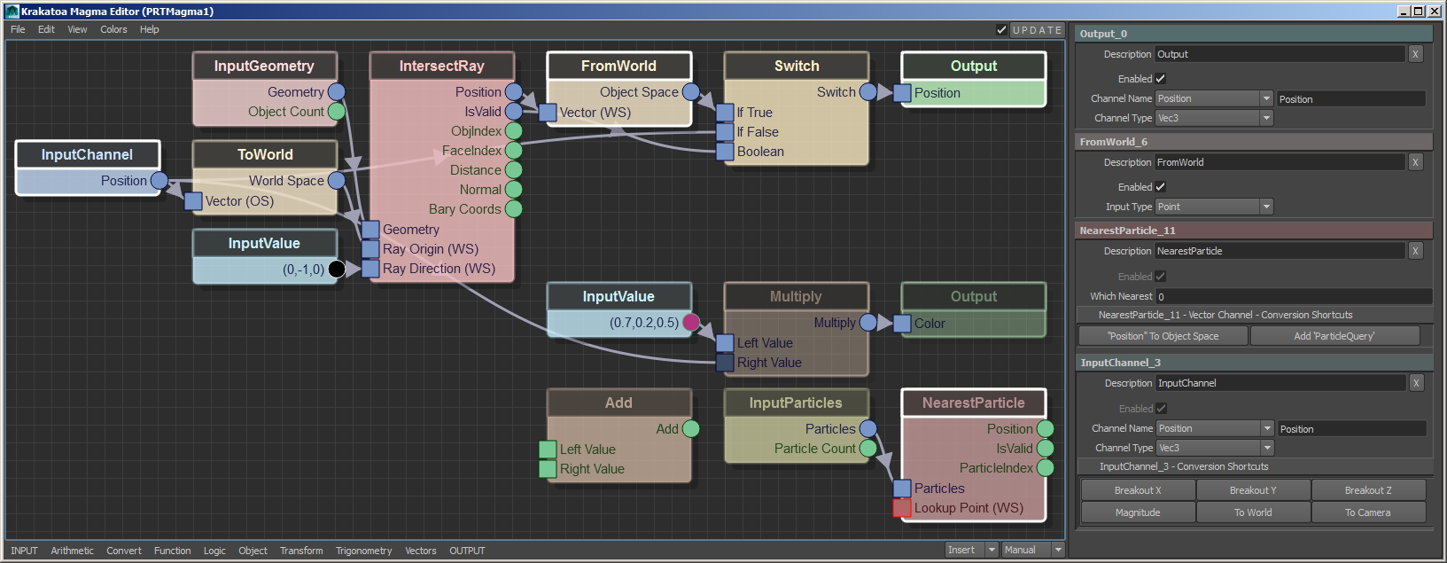Screen dimensions: 1447x563
Task: Click the Multiply Right Value input socket
Action: click(725, 363)
